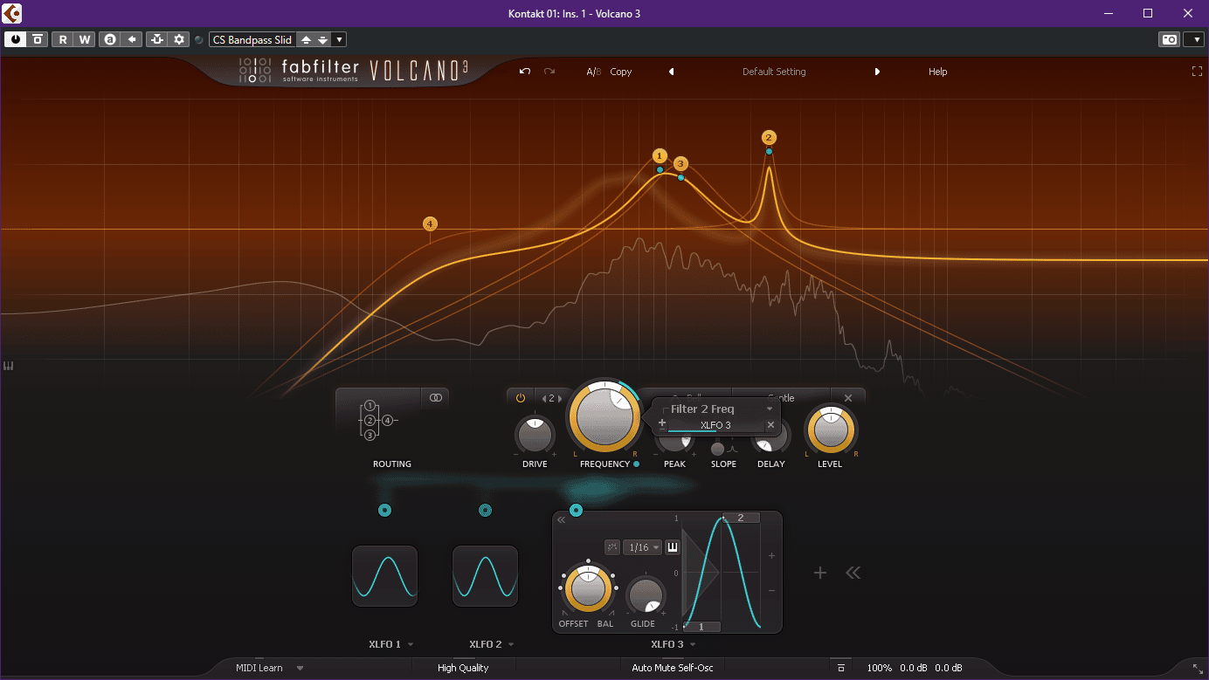Undo the last change
1209x680 pixels.
(x=524, y=72)
